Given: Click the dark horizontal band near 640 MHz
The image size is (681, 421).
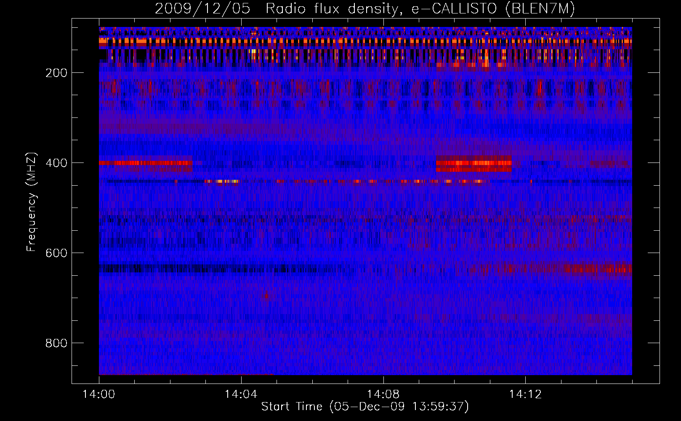Looking at the screenshot, I should (x=219, y=269).
